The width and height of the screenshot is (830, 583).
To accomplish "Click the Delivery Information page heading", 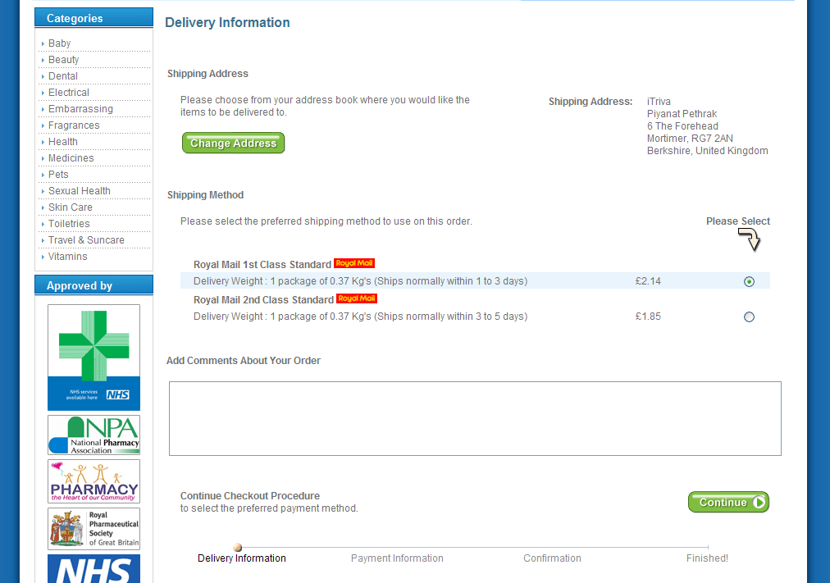I will [227, 23].
